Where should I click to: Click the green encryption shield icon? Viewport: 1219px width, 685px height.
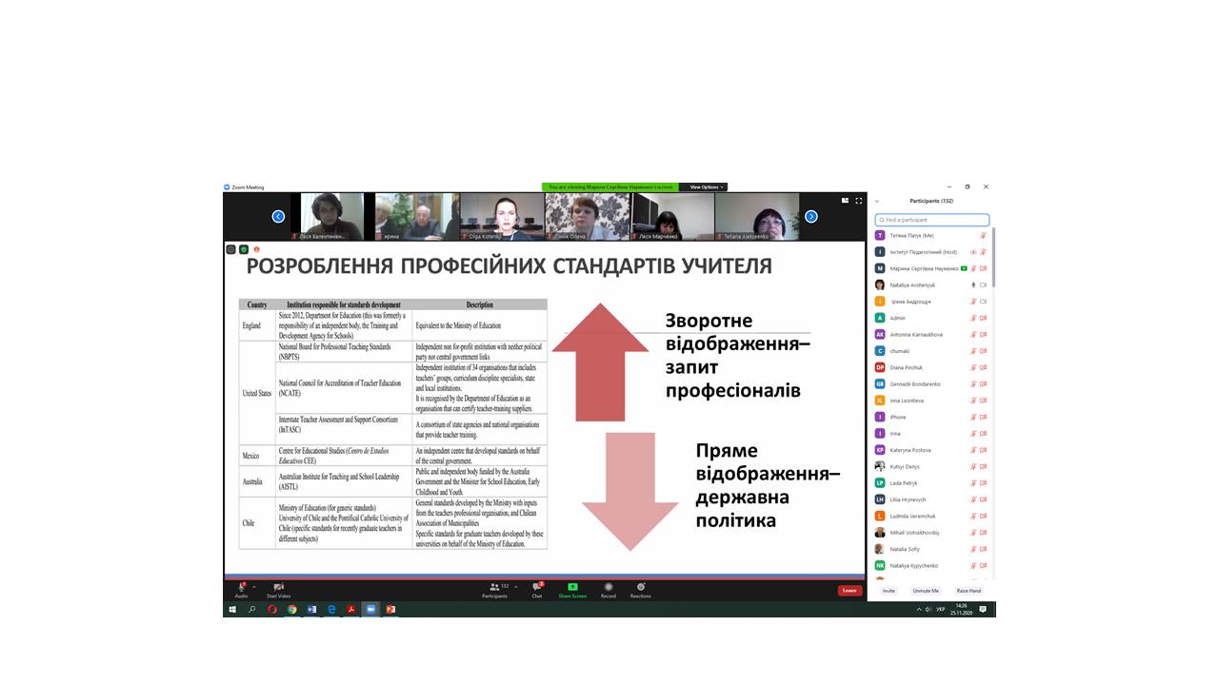click(243, 249)
